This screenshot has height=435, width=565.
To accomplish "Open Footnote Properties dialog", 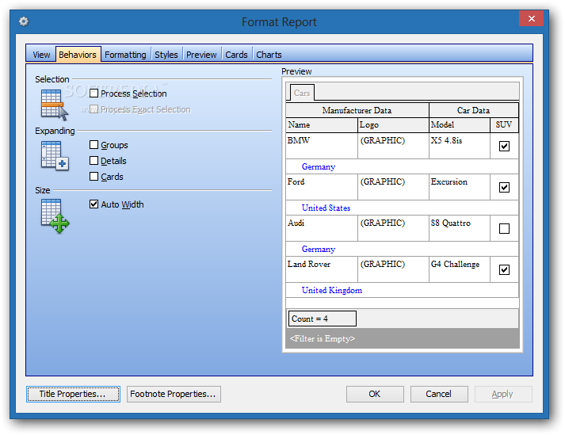I will (x=174, y=394).
